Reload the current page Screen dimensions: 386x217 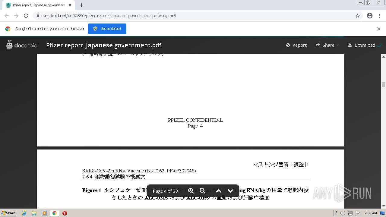click(x=26, y=16)
